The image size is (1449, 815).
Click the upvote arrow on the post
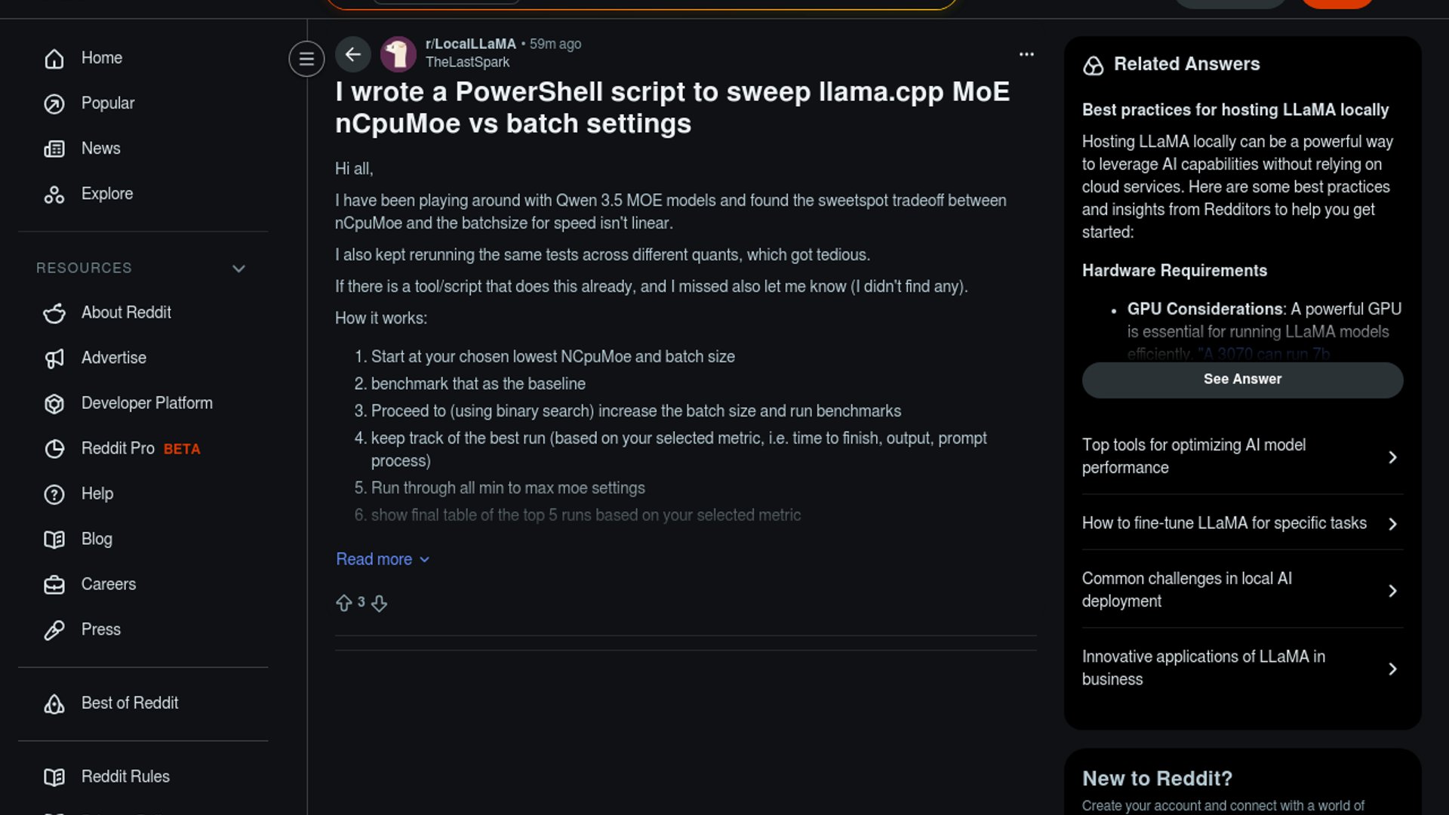tap(344, 603)
